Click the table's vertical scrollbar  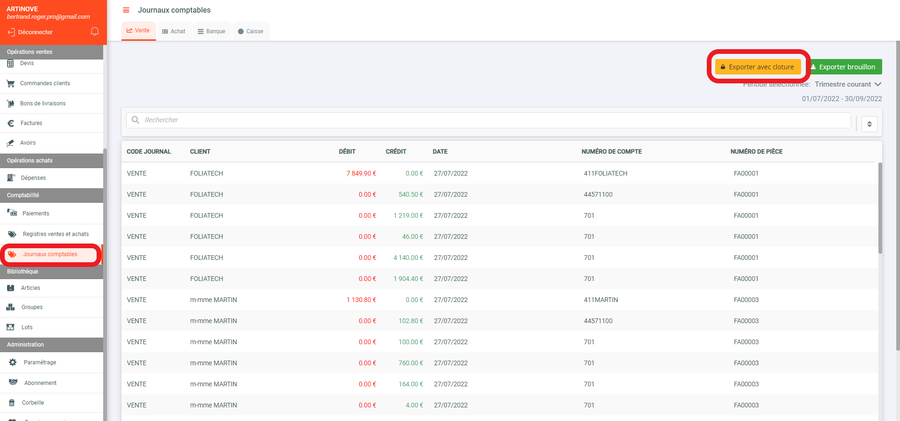click(x=880, y=208)
